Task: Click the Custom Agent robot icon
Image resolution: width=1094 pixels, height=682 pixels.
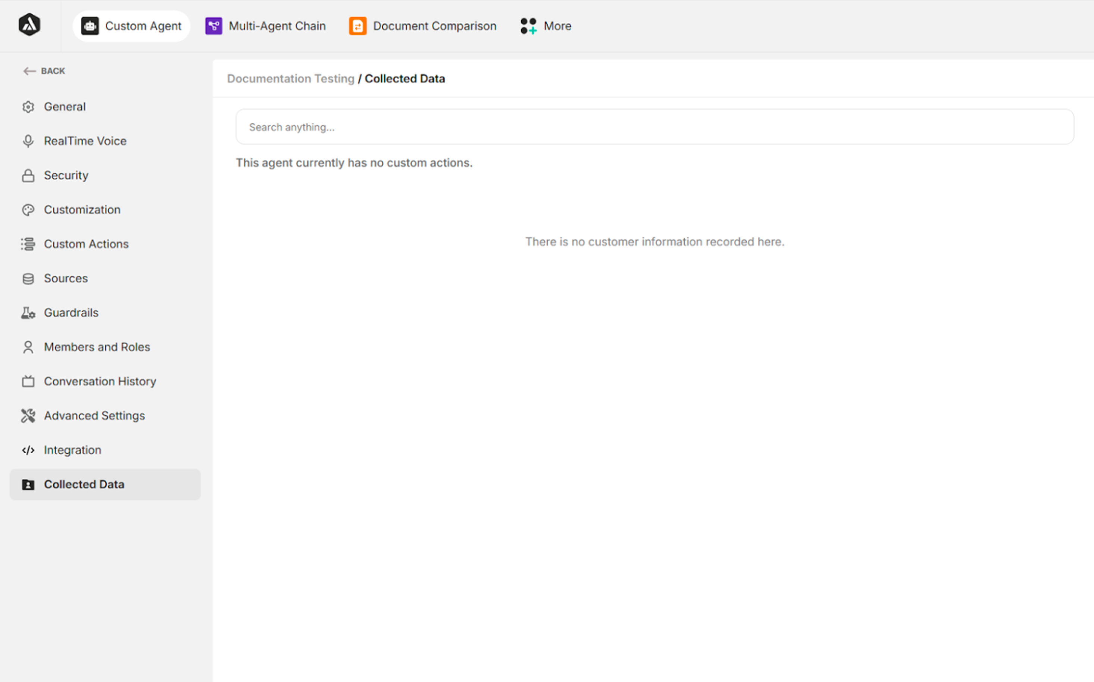Action: [90, 26]
